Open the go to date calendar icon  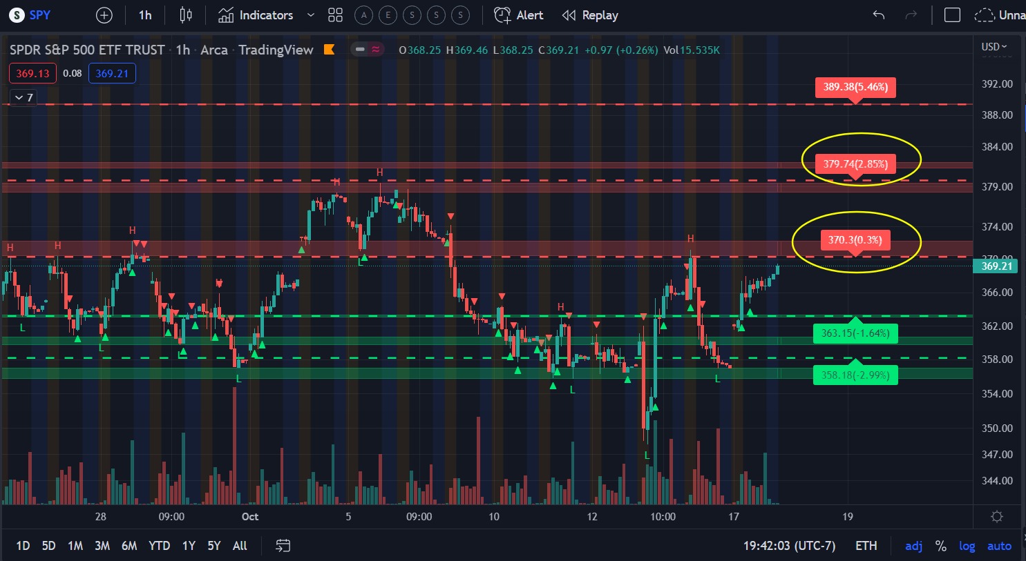coord(283,546)
